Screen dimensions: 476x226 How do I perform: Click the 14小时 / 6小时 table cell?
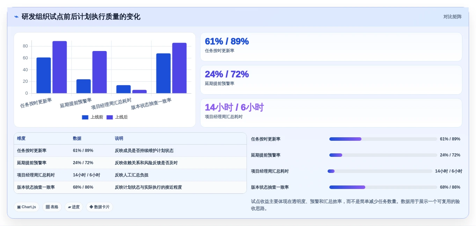pos(87,175)
